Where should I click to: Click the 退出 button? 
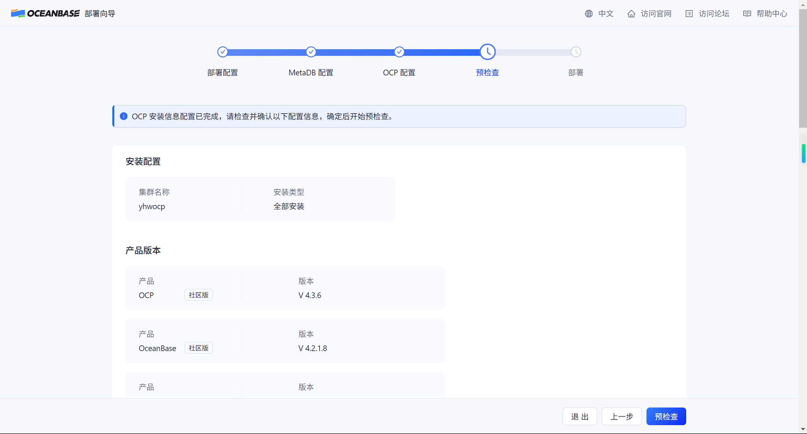tap(580, 416)
